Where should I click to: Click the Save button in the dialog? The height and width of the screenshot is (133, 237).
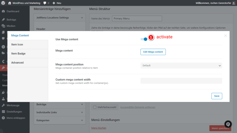[x=217, y=96]
